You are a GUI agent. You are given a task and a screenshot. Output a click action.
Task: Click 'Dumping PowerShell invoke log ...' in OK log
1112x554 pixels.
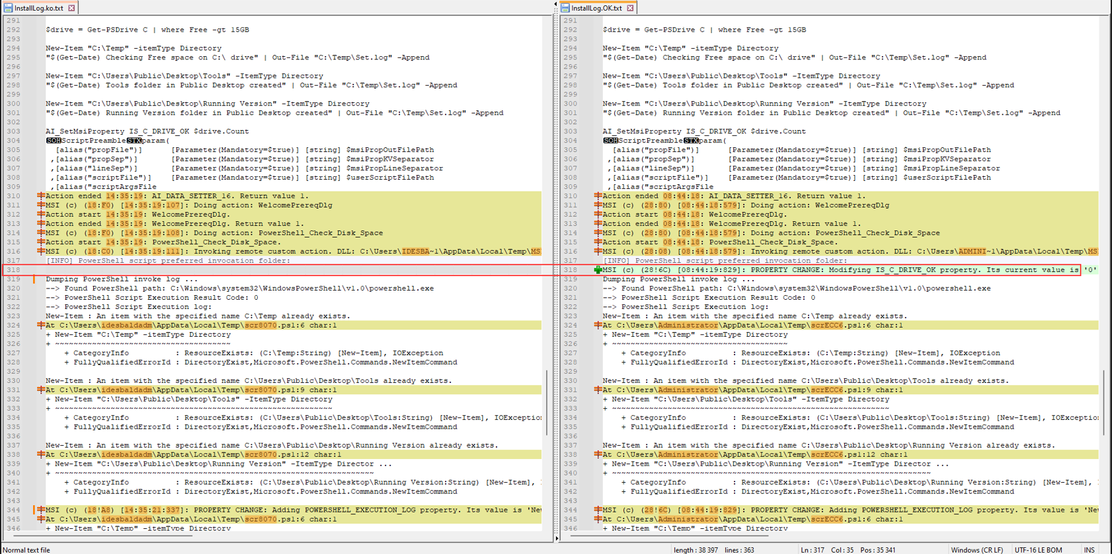[679, 279]
